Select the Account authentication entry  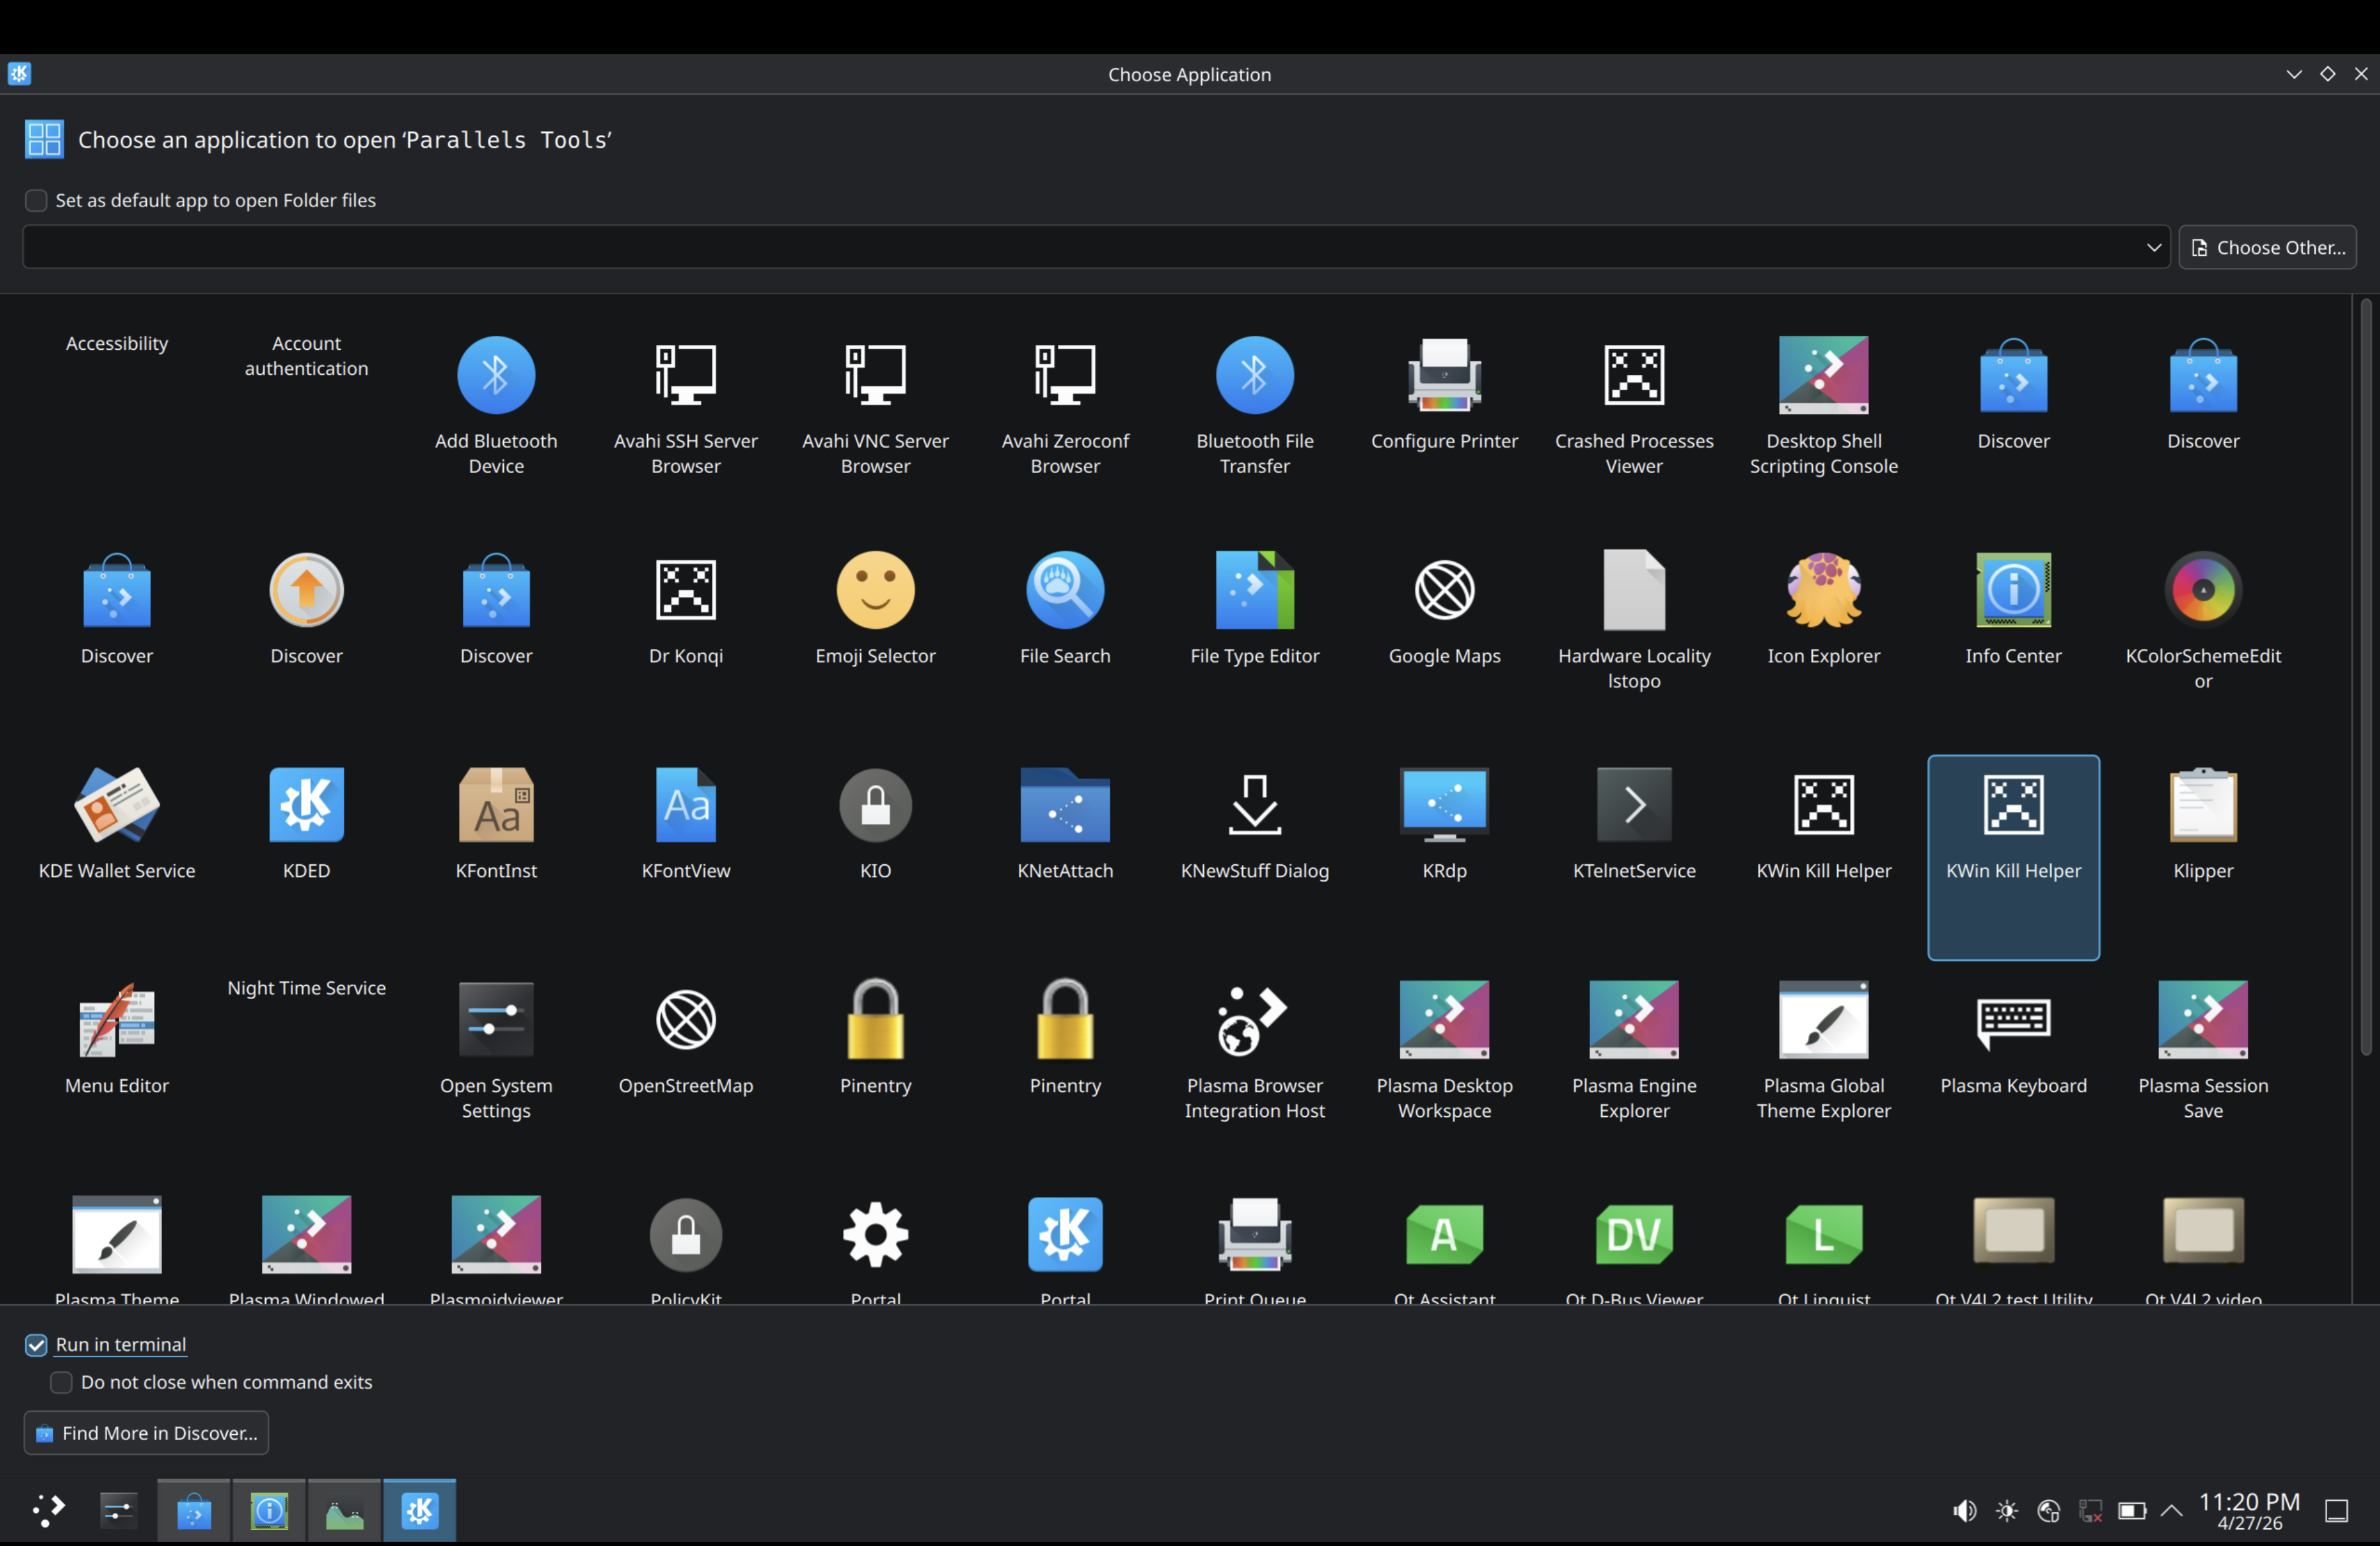tap(307, 356)
